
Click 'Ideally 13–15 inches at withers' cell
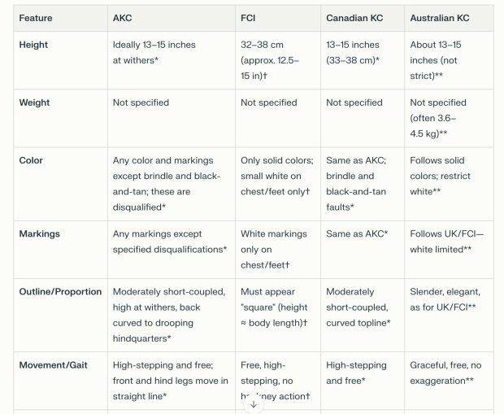point(154,52)
